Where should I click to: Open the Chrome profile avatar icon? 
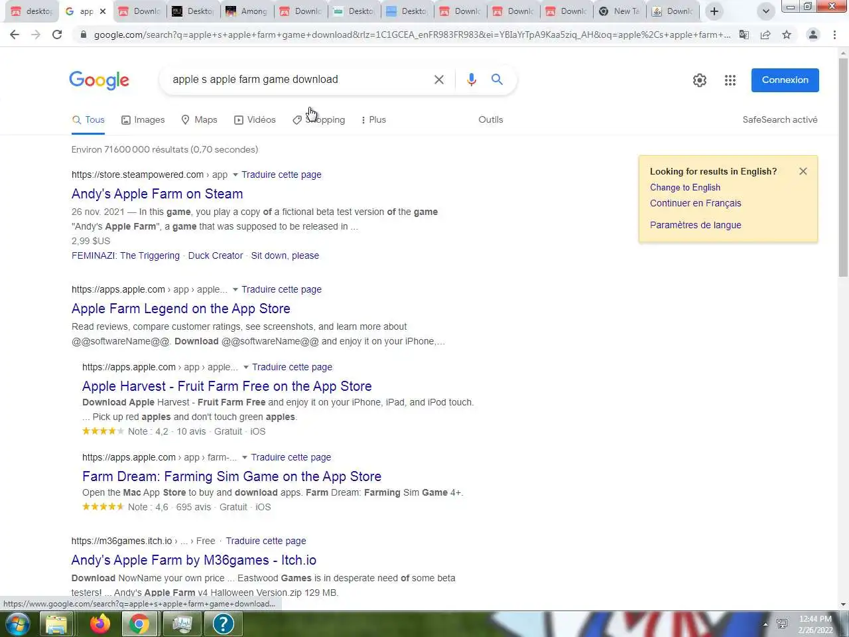pyautogui.click(x=813, y=35)
